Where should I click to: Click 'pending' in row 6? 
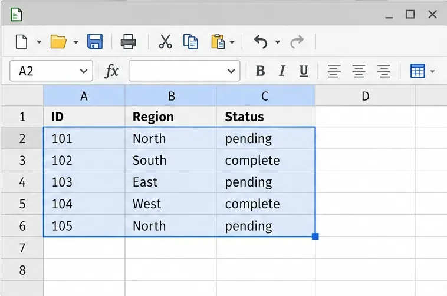pos(266,226)
